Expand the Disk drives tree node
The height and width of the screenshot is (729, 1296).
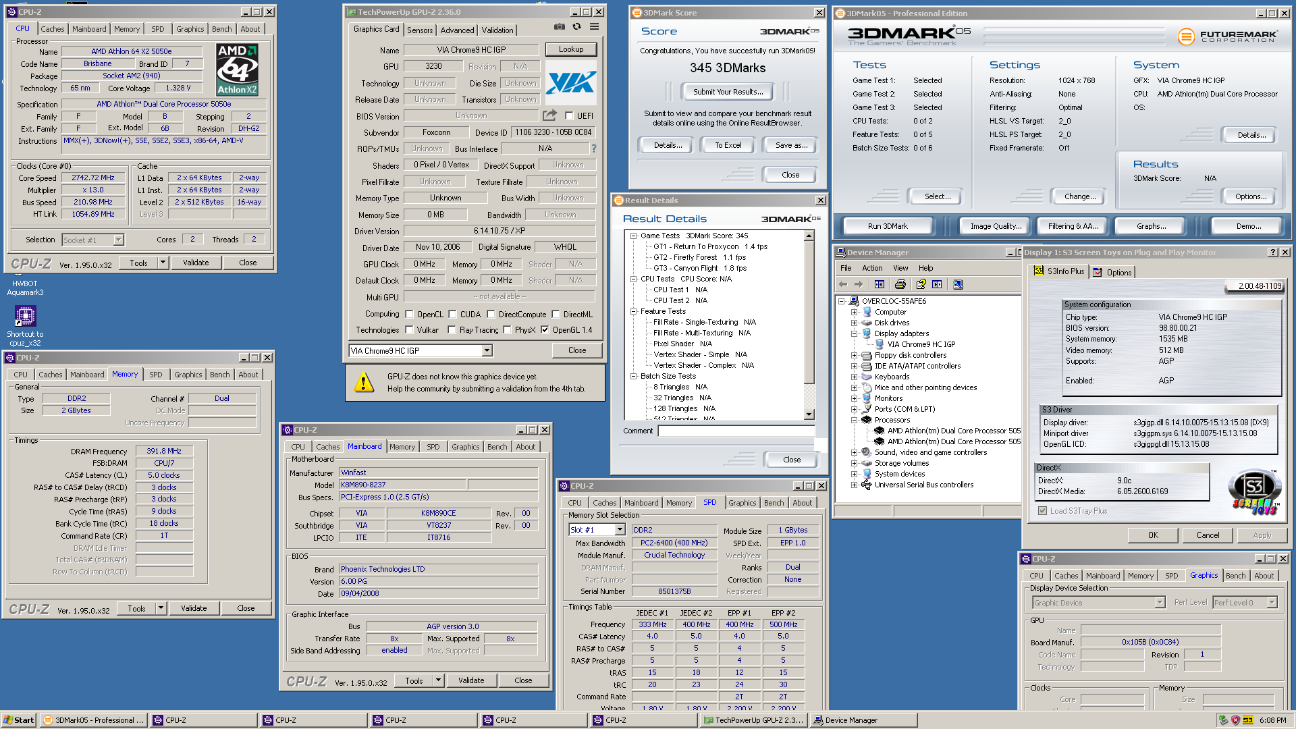pos(854,323)
